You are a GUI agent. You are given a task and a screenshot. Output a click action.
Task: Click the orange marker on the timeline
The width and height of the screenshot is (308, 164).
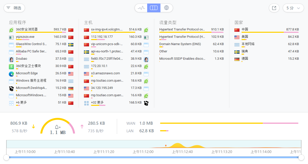(x=166, y=146)
